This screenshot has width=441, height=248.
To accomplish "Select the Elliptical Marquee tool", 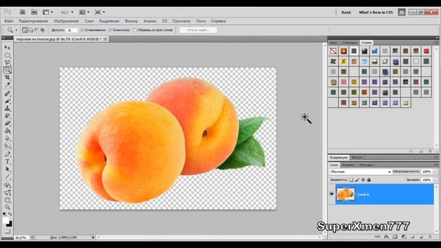I will 8,55.
